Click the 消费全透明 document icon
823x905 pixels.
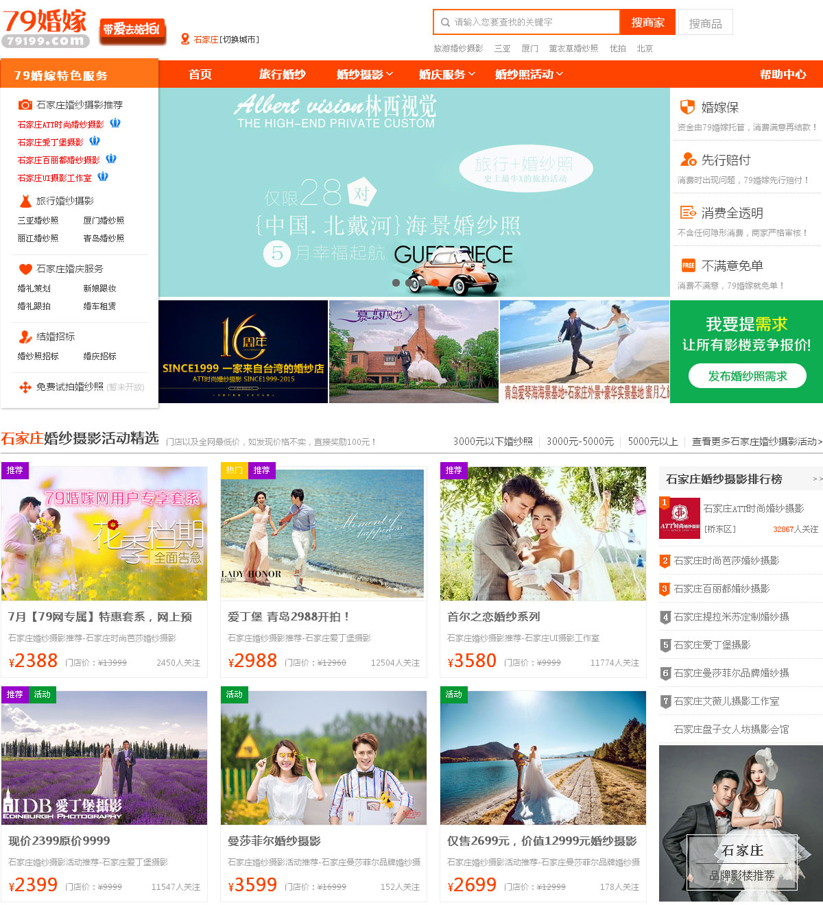coord(687,213)
